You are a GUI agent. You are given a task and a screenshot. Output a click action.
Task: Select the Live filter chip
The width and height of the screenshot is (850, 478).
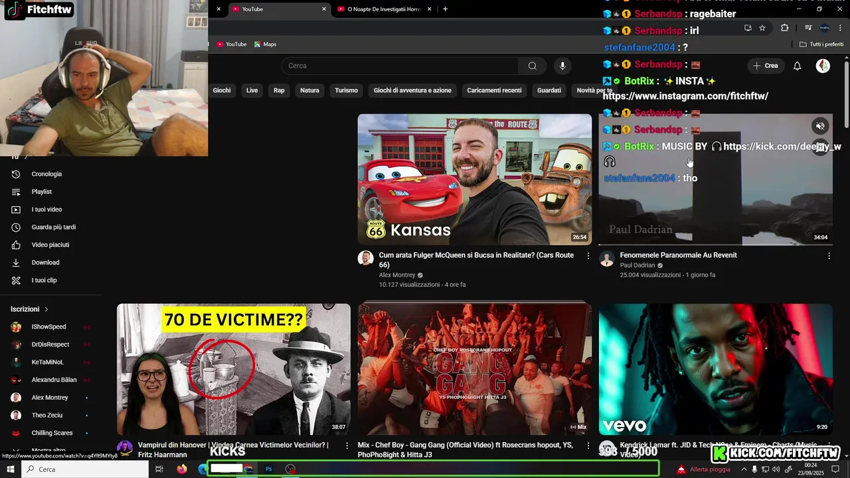click(x=252, y=90)
